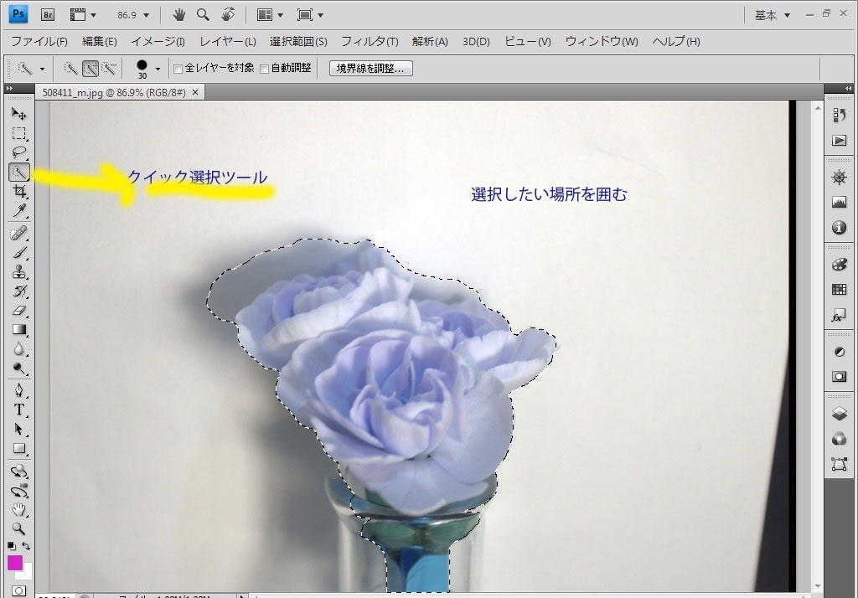This screenshot has height=598, width=858.
Task: Open the 選択範囲(S) menu
Action: [x=298, y=41]
